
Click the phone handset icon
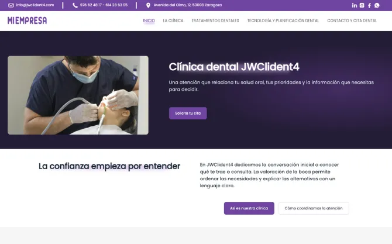[75, 5]
